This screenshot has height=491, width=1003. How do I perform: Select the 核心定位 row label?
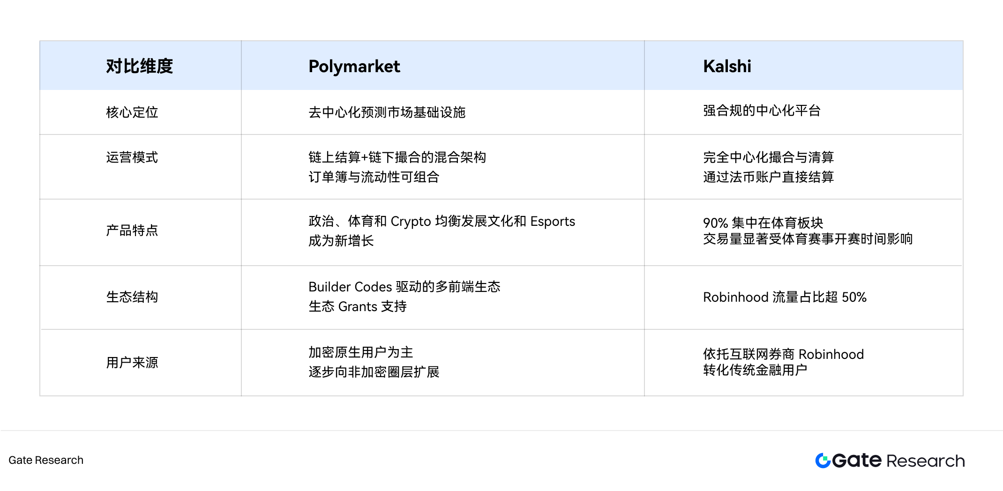point(132,112)
